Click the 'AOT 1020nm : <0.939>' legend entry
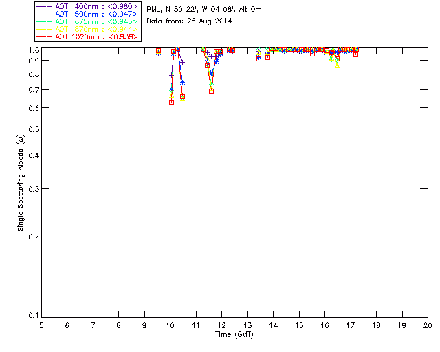Viewport: 440px width, 352px height. [x=87, y=36]
